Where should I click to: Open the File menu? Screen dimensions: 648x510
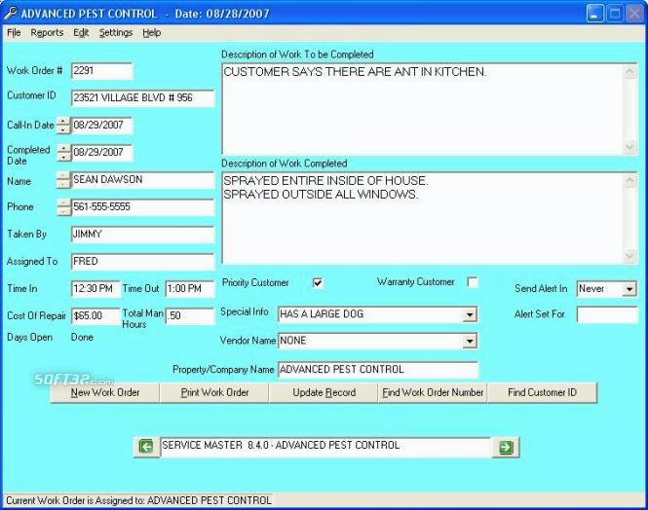coord(14,32)
